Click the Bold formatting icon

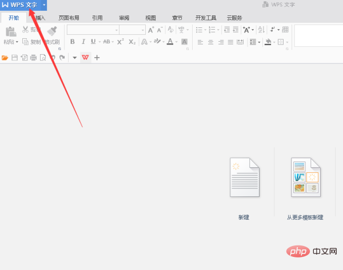73,42
